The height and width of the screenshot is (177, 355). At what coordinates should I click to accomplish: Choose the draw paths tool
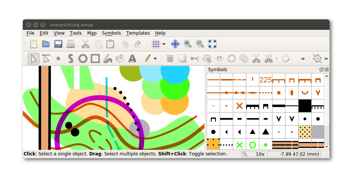click(71, 59)
